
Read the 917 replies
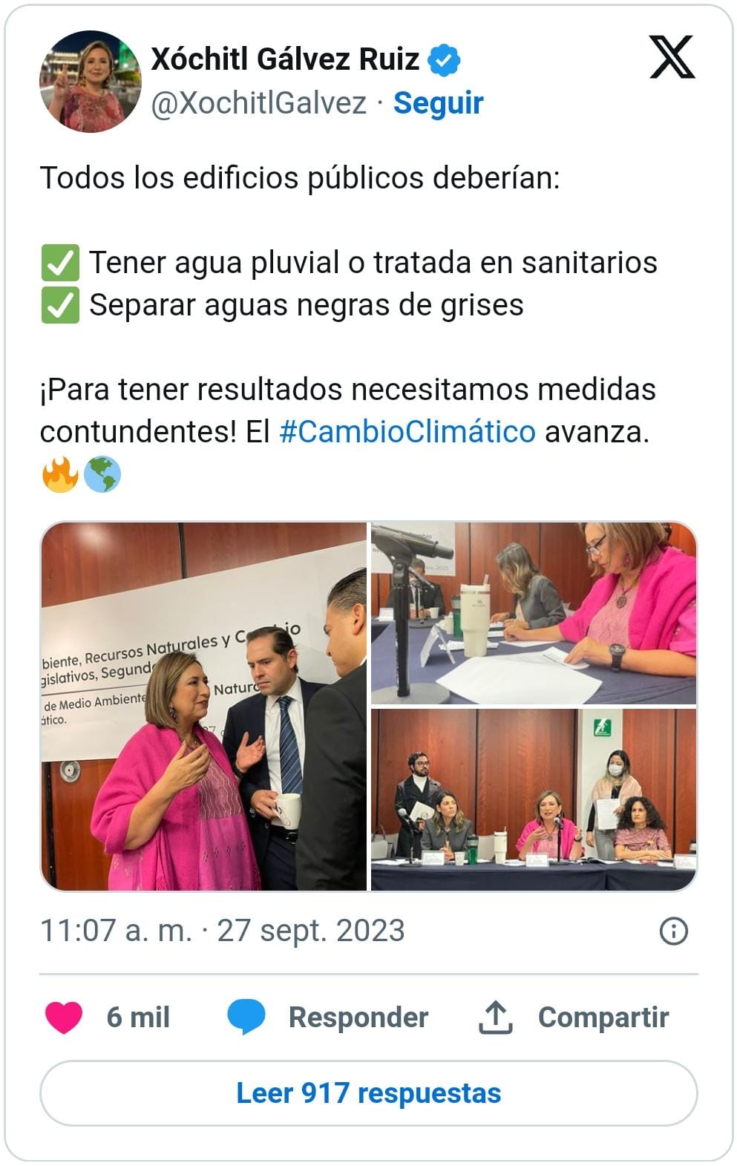click(369, 1093)
